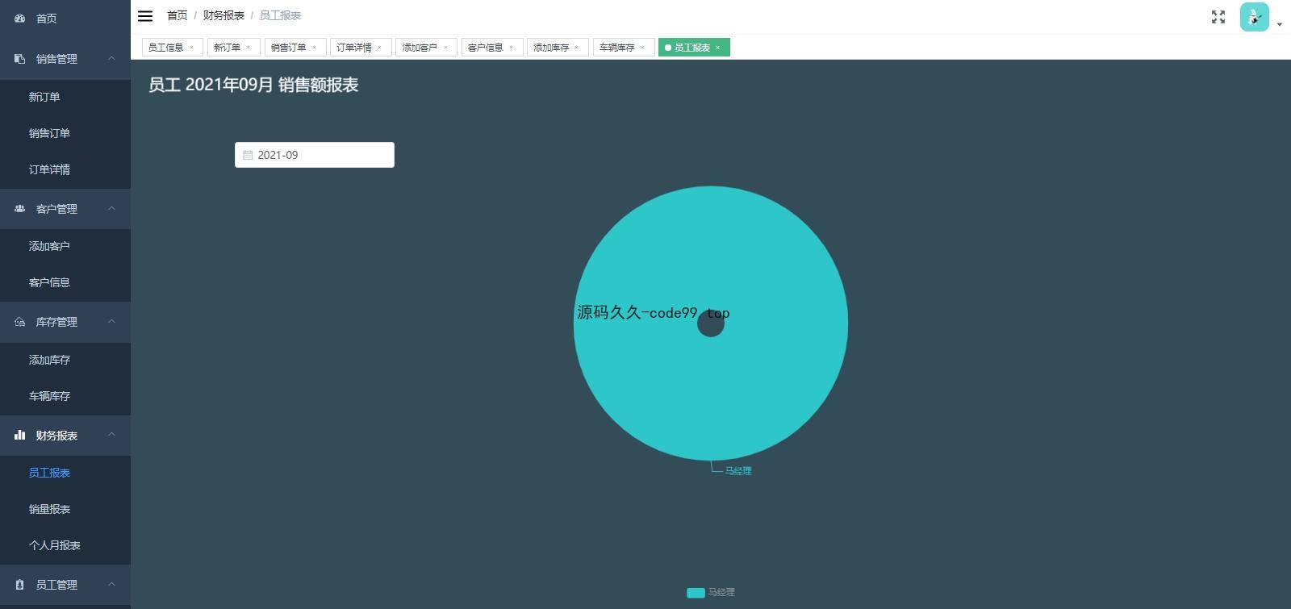Screen dimensions: 1291x609
Task: Open the user avatar menu
Action: click(1254, 17)
